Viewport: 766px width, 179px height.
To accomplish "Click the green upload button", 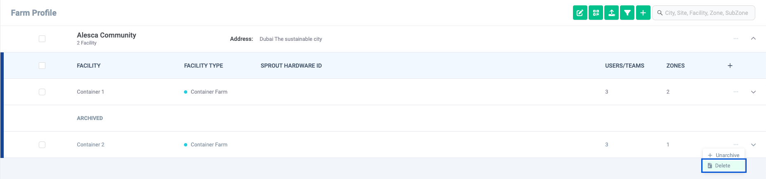I will (611, 13).
